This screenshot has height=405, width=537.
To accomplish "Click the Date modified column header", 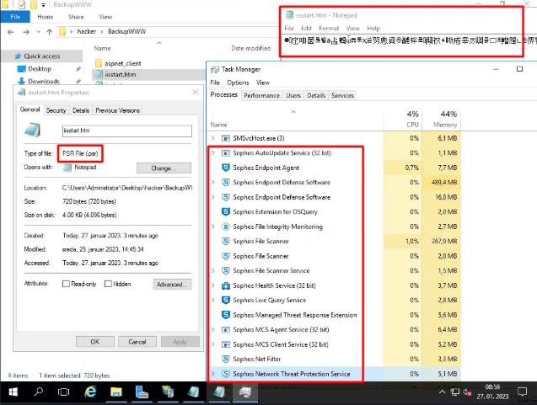I will 251,48.
